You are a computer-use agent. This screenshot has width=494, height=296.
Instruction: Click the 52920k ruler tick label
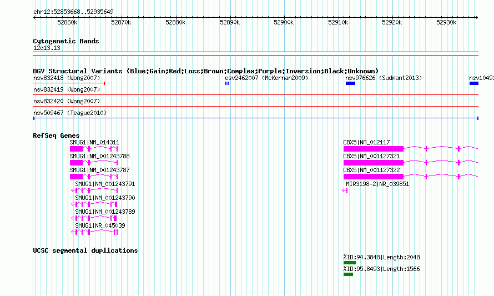pyautogui.click(x=392, y=22)
